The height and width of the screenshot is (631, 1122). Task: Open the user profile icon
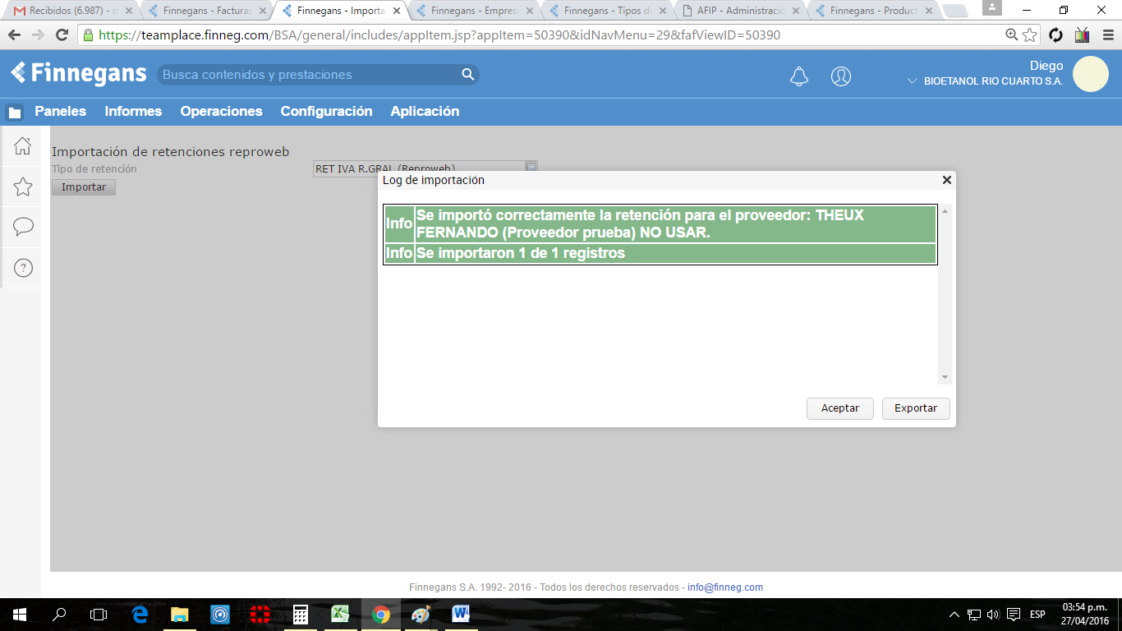coord(841,76)
